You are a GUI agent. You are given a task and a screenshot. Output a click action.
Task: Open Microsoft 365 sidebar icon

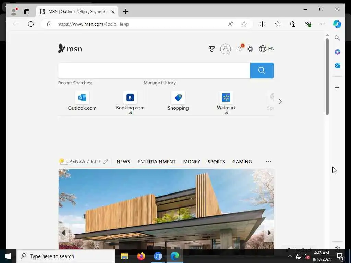click(x=337, y=52)
